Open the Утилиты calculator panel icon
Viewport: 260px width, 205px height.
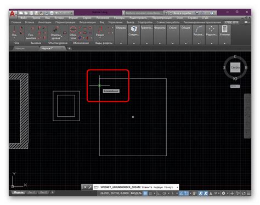(225, 31)
